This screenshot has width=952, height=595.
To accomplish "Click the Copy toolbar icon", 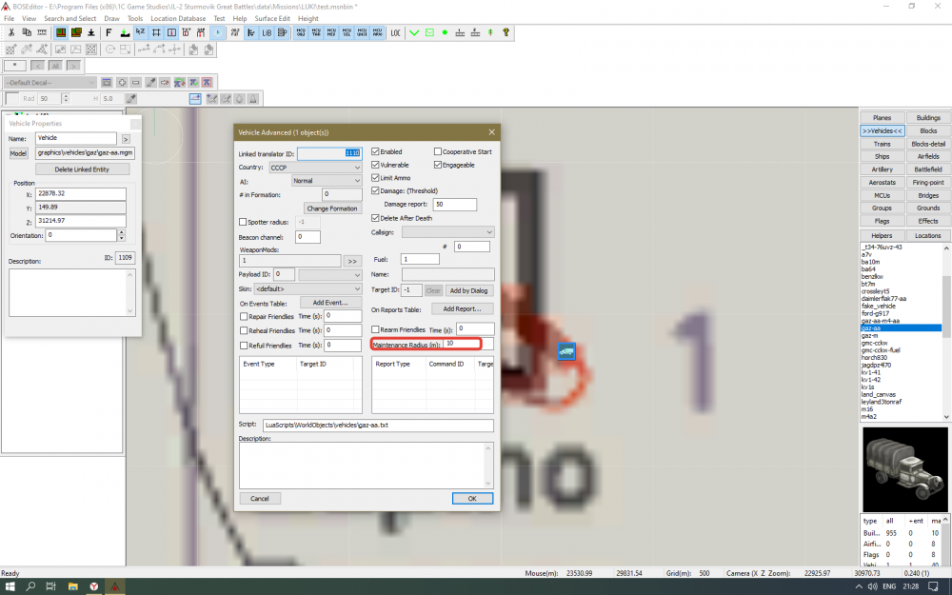I will coord(27,32).
